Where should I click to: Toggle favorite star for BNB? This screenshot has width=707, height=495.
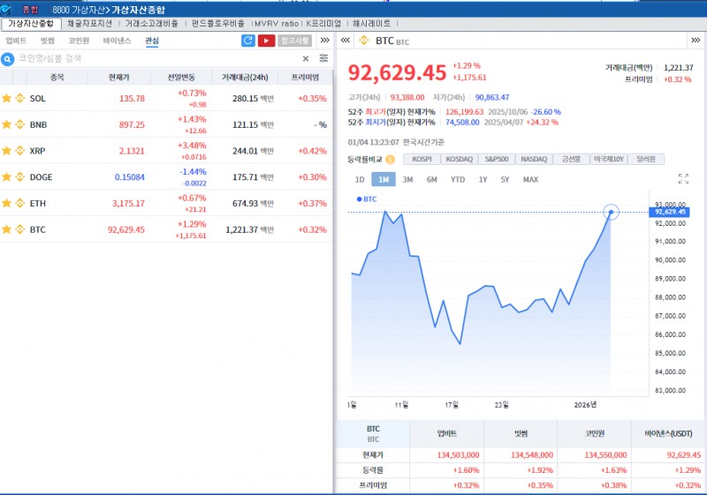pos(6,124)
